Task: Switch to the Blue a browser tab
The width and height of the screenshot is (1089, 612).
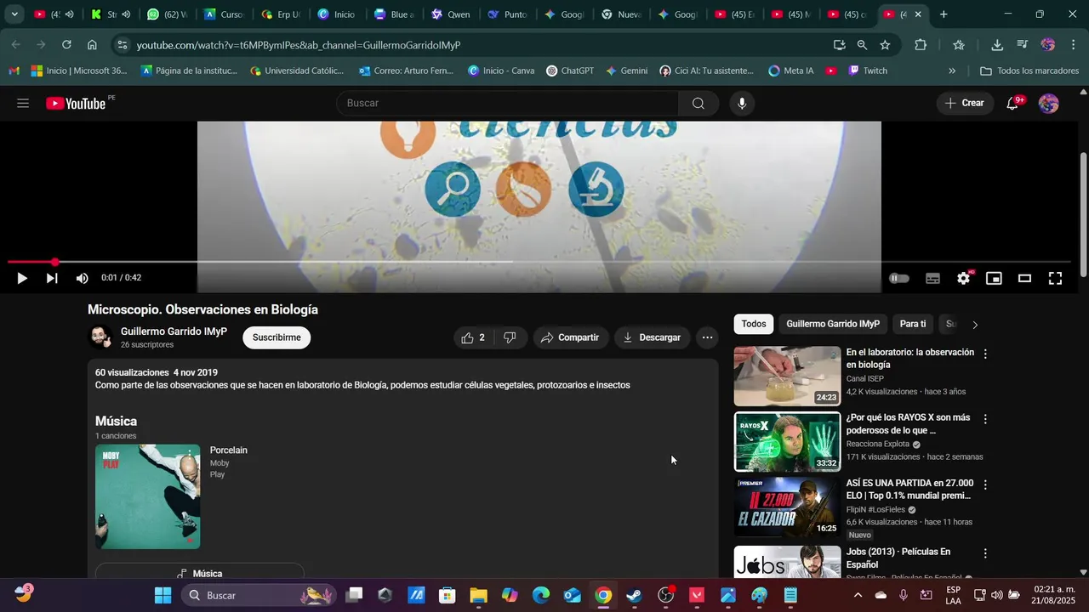Action: click(x=394, y=14)
